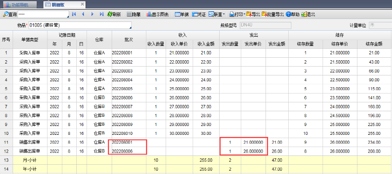The image size is (392, 174).
Task: Go to first record arrow
Action: [74, 14]
